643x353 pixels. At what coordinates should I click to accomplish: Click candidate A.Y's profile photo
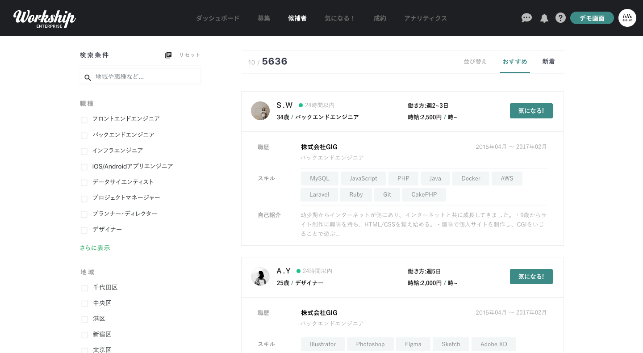click(260, 277)
